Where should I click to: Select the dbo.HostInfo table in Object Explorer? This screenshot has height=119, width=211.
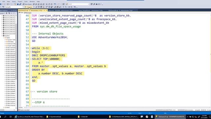tap(11, 78)
